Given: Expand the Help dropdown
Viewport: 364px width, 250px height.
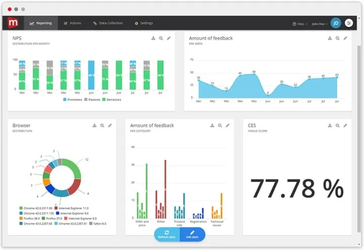Looking at the screenshot, I should [299, 24].
